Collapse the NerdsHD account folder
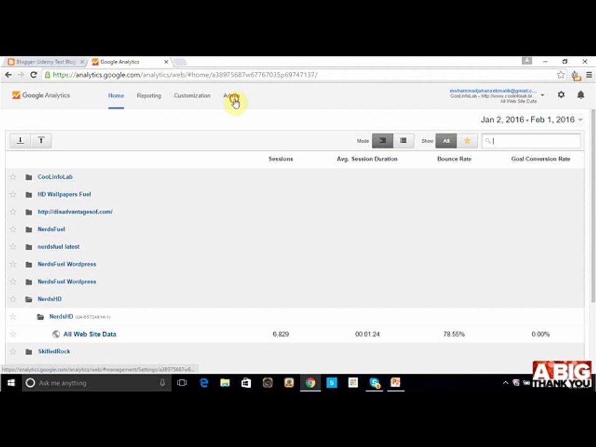The width and height of the screenshot is (596, 447). (x=29, y=299)
